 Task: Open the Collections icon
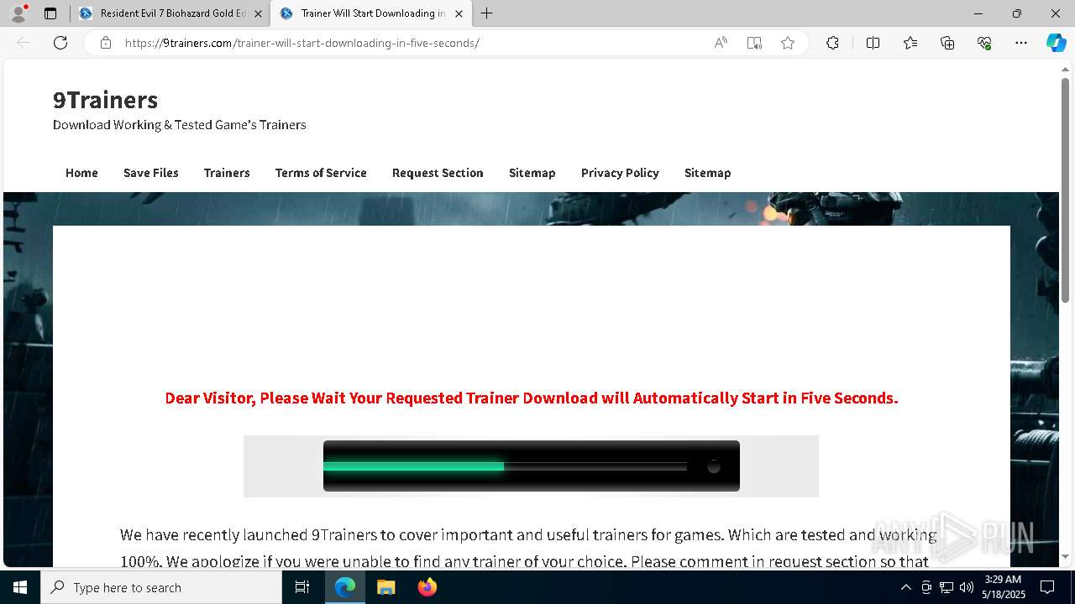pos(947,43)
